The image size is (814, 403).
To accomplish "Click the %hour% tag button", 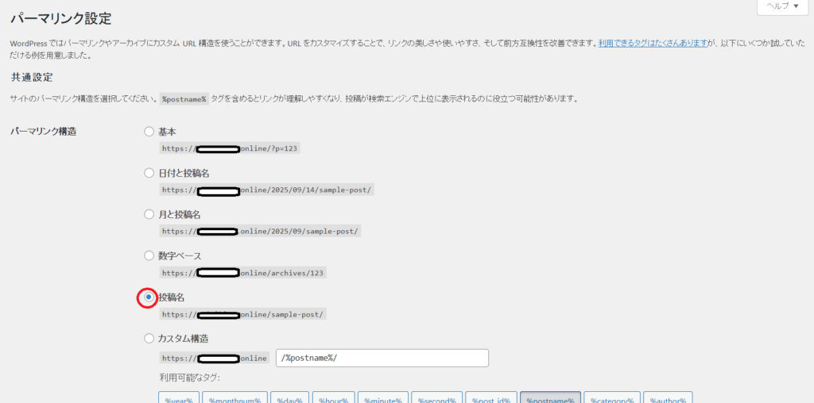I will pos(334,397).
